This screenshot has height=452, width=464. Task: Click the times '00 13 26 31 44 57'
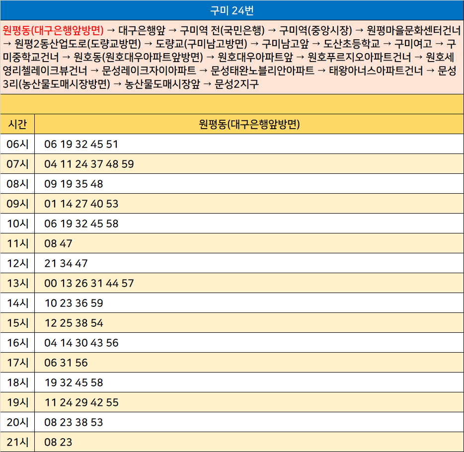89,283
